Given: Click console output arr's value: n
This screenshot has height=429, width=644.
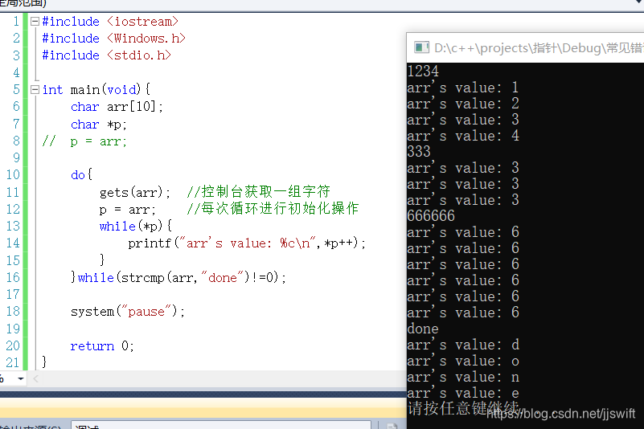Looking at the screenshot, I should [x=463, y=377].
